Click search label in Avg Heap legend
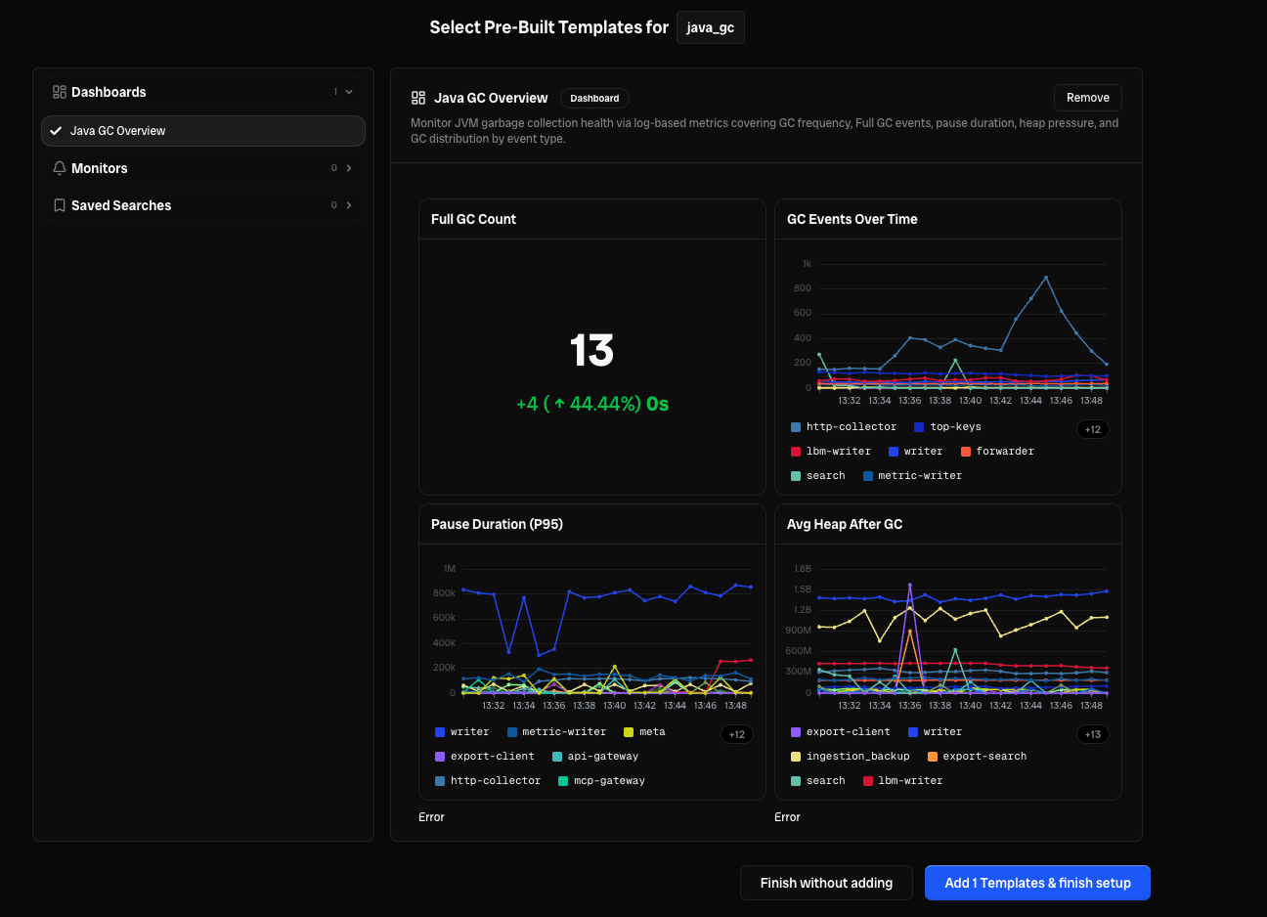This screenshot has width=1267, height=917. [x=826, y=781]
